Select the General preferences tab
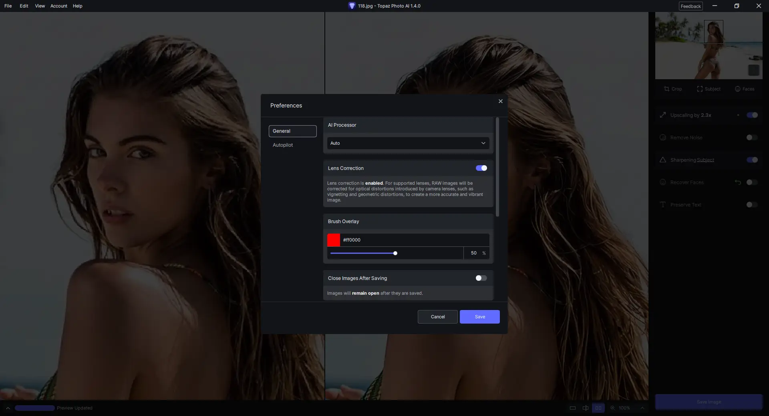Image resolution: width=769 pixels, height=416 pixels. pyautogui.click(x=293, y=131)
